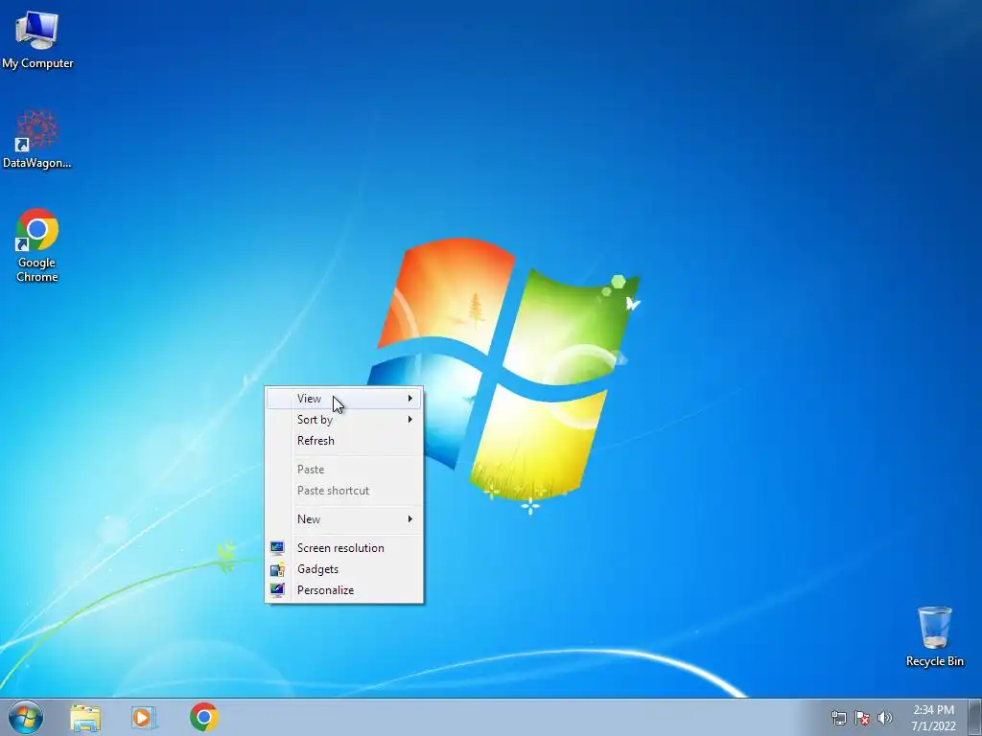Select the DataWagon desktop shortcut
This screenshot has height=736, width=982.
[x=37, y=139]
